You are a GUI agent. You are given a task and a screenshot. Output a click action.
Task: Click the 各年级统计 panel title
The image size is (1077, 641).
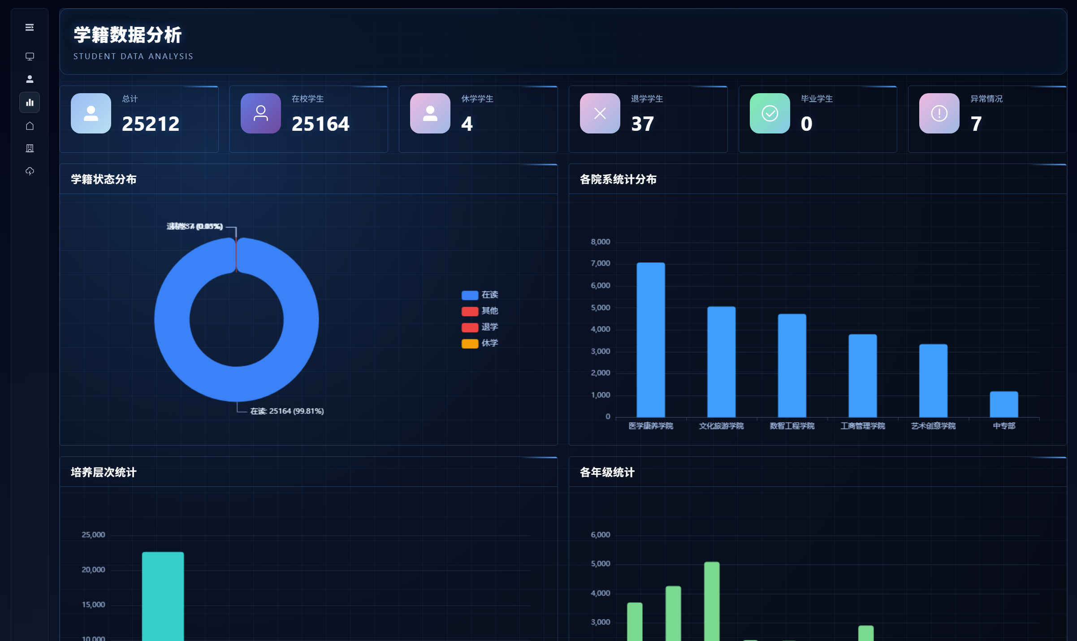pos(607,472)
